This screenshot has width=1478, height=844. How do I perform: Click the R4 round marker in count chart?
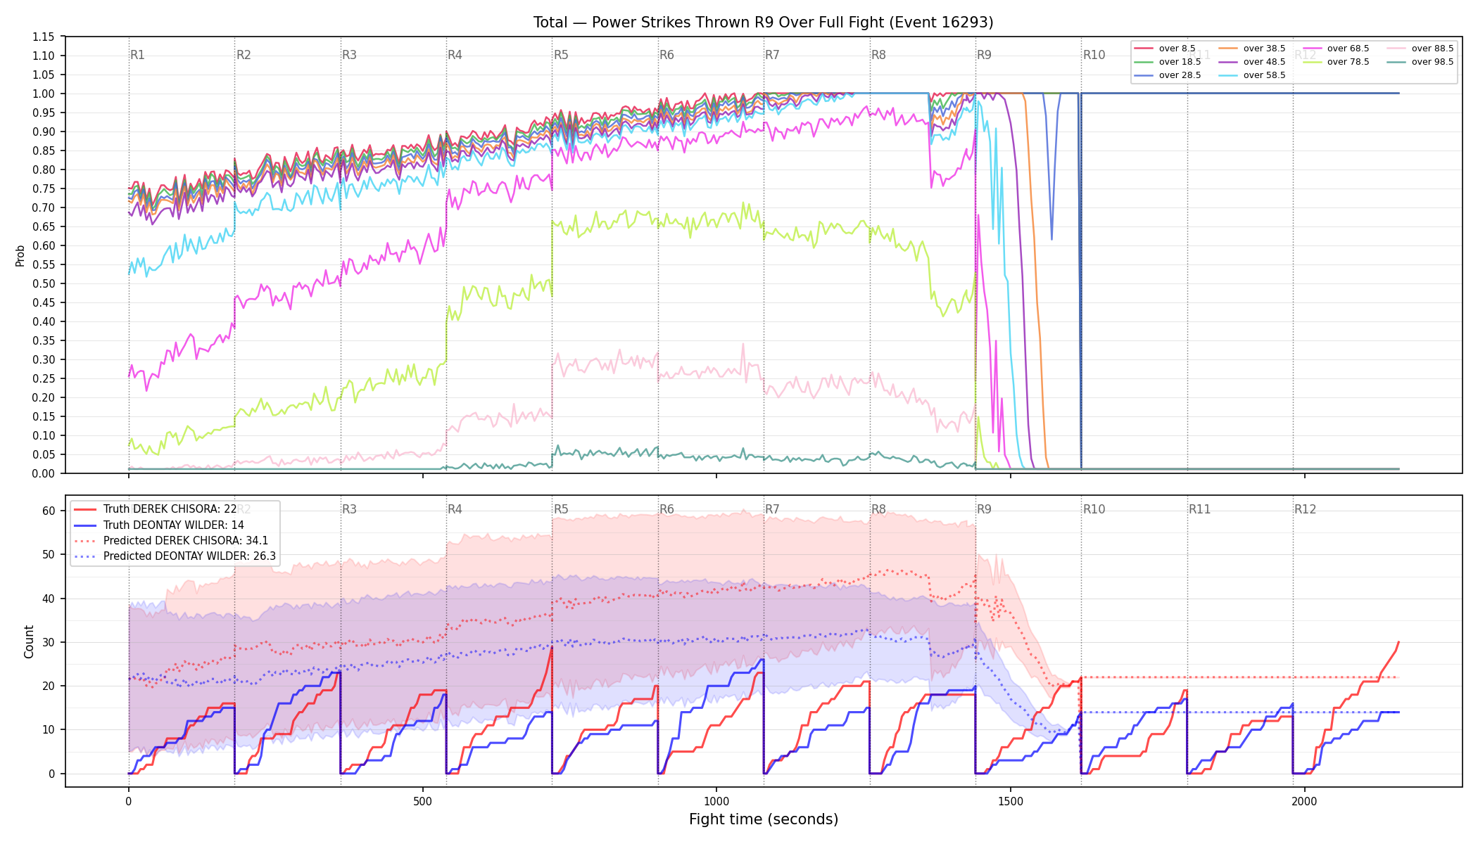point(455,509)
